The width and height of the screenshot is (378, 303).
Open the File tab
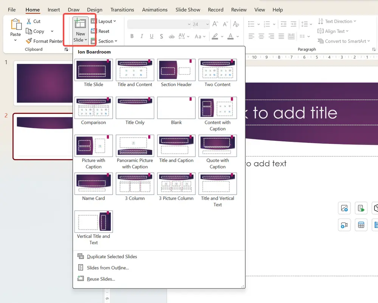pyautogui.click(x=12, y=10)
